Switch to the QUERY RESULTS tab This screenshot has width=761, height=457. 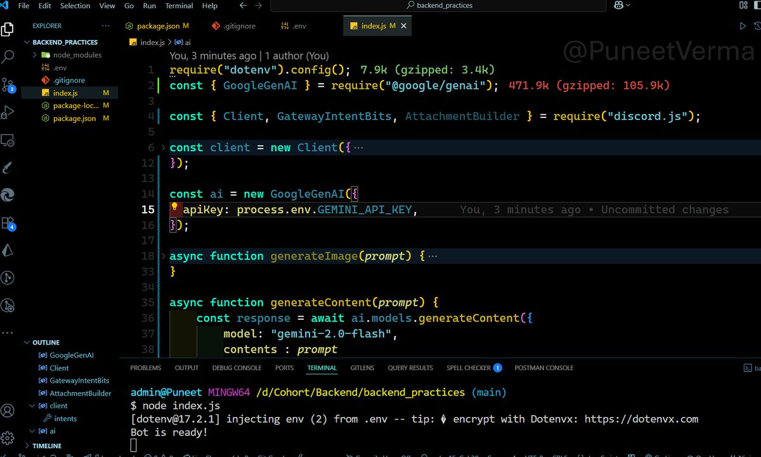pos(410,368)
